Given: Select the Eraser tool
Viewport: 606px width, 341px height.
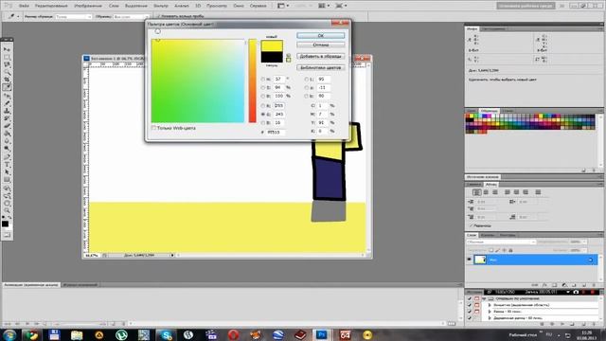Looking at the screenshot, I should tap(7, 126).
